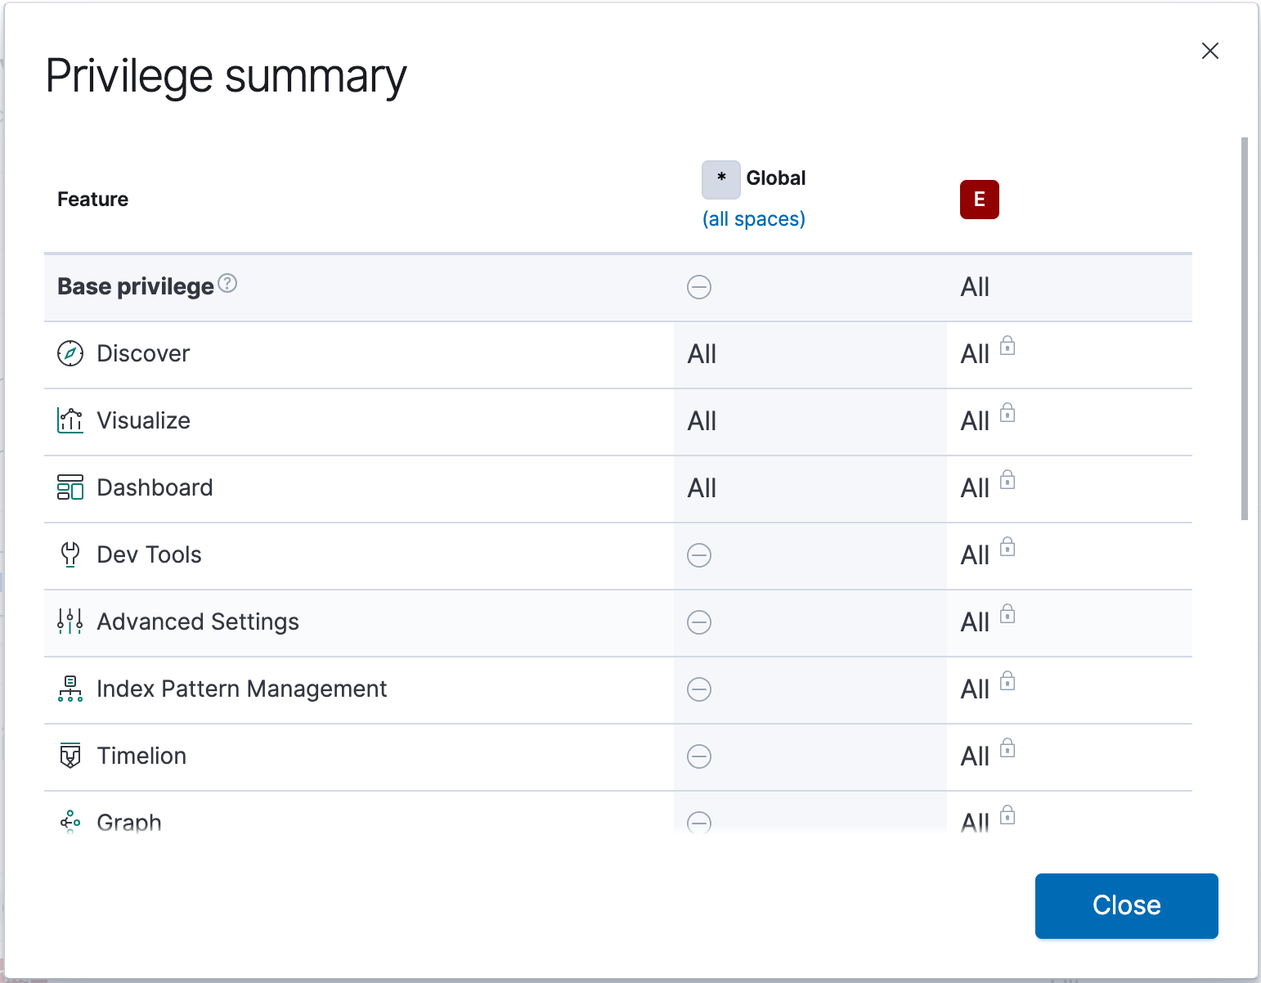Image resolution: width=1261 pixels, height=983 pixels.
Task: Click the red E role badge
Action: (979, 200)
